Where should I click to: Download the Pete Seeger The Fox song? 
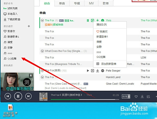point(98,71)
